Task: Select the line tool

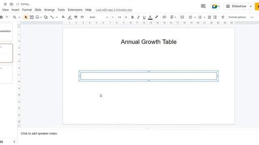Action: click(x=52, y=17)
